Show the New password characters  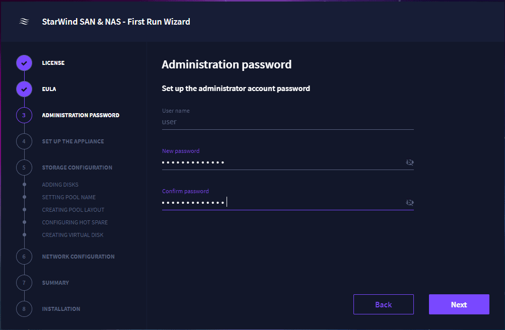[x=409, y=162]
